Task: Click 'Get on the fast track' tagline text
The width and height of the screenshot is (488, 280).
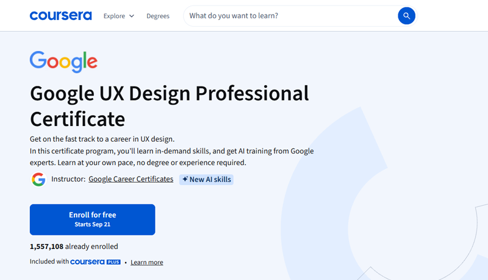Action: pos(102,139)
